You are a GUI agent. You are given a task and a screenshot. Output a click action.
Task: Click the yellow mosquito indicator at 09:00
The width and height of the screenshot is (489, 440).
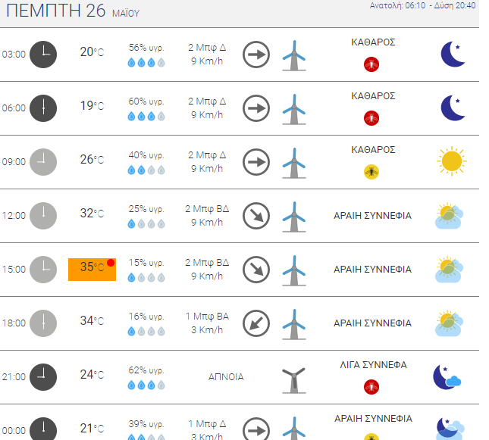coord(371,172)
